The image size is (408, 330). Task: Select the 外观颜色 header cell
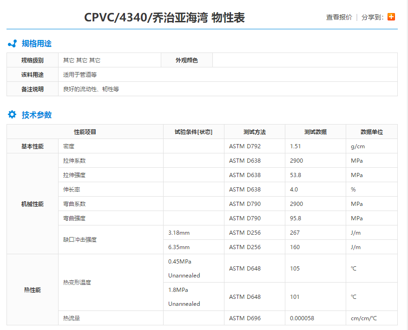point(183,60)
